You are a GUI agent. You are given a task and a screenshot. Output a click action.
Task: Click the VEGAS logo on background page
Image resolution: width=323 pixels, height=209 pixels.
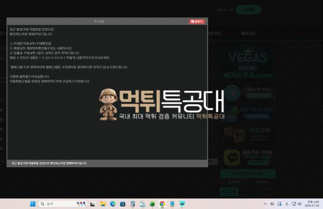click(x=248, y=56)
